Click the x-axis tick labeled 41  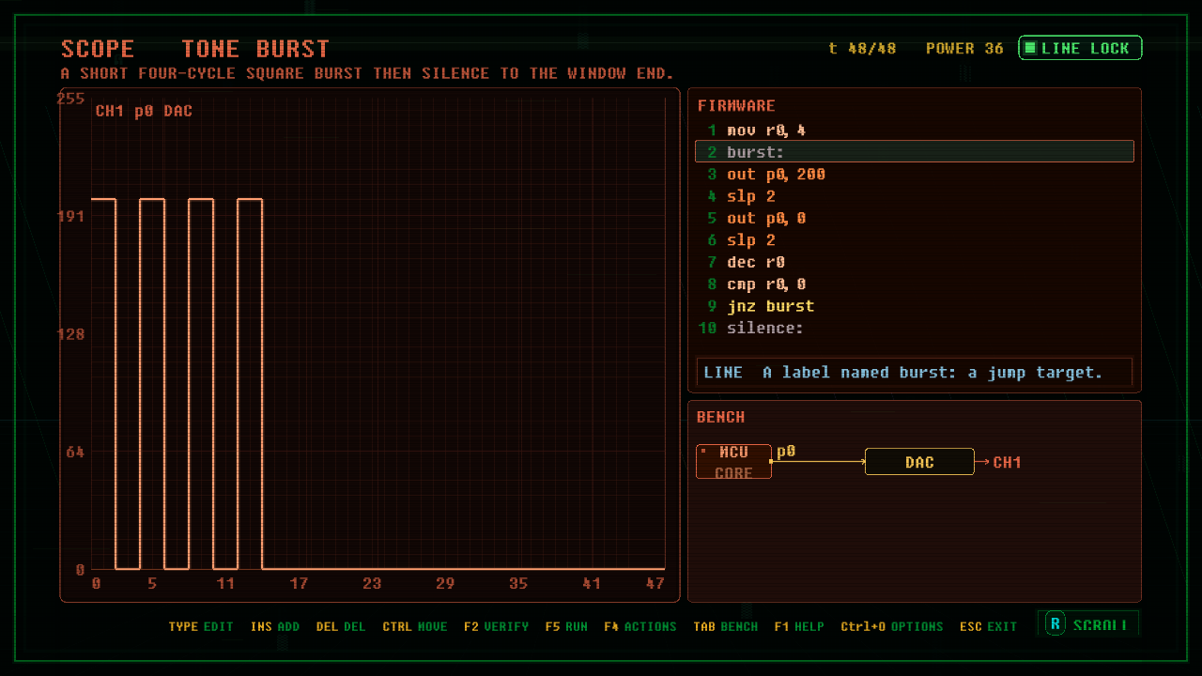[x=592, y=583]
